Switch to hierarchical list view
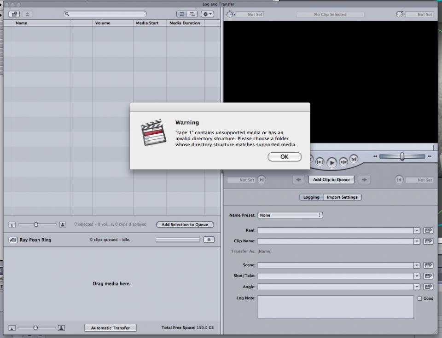This screenshot has width=442, height=338. click(192, 14)
